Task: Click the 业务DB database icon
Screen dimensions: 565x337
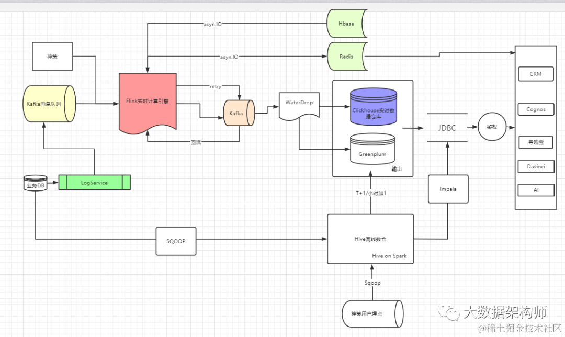Action: 36,183
